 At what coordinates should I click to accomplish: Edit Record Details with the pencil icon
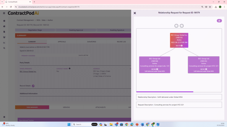[33, 86]
